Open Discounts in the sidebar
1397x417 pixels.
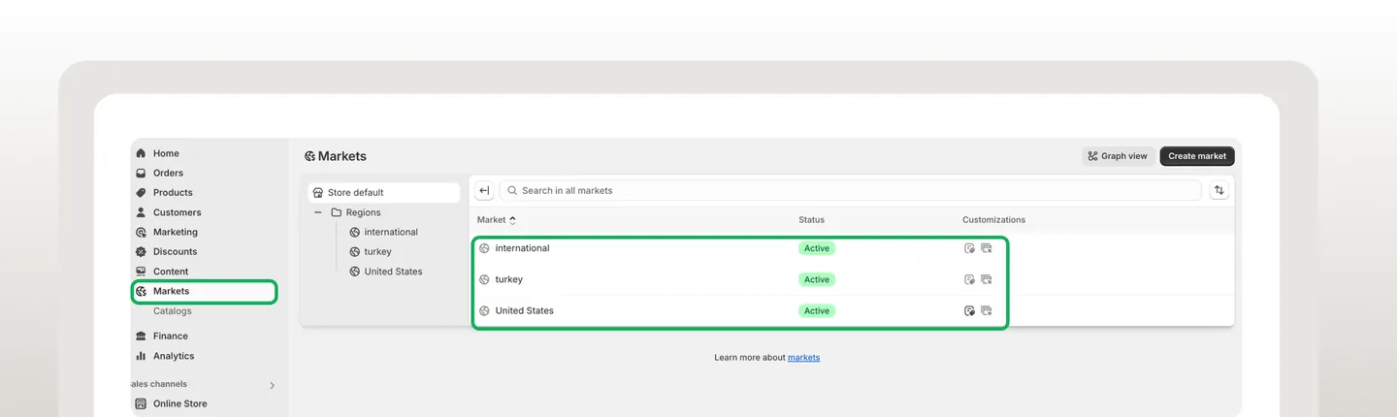coord(175,251)
